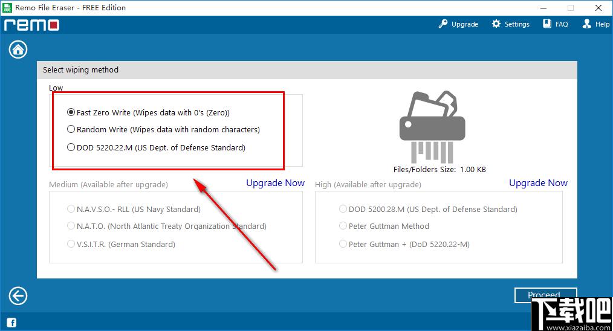The width and height of the screenshot is (613, 331).
Task: Click the Remo logo
Action: (31, 25)
